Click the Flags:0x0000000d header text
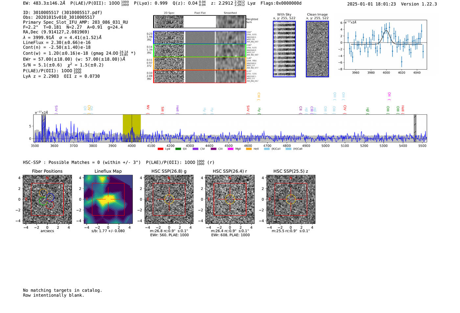This screenshot has height=313, width=460. click(281, 3)
